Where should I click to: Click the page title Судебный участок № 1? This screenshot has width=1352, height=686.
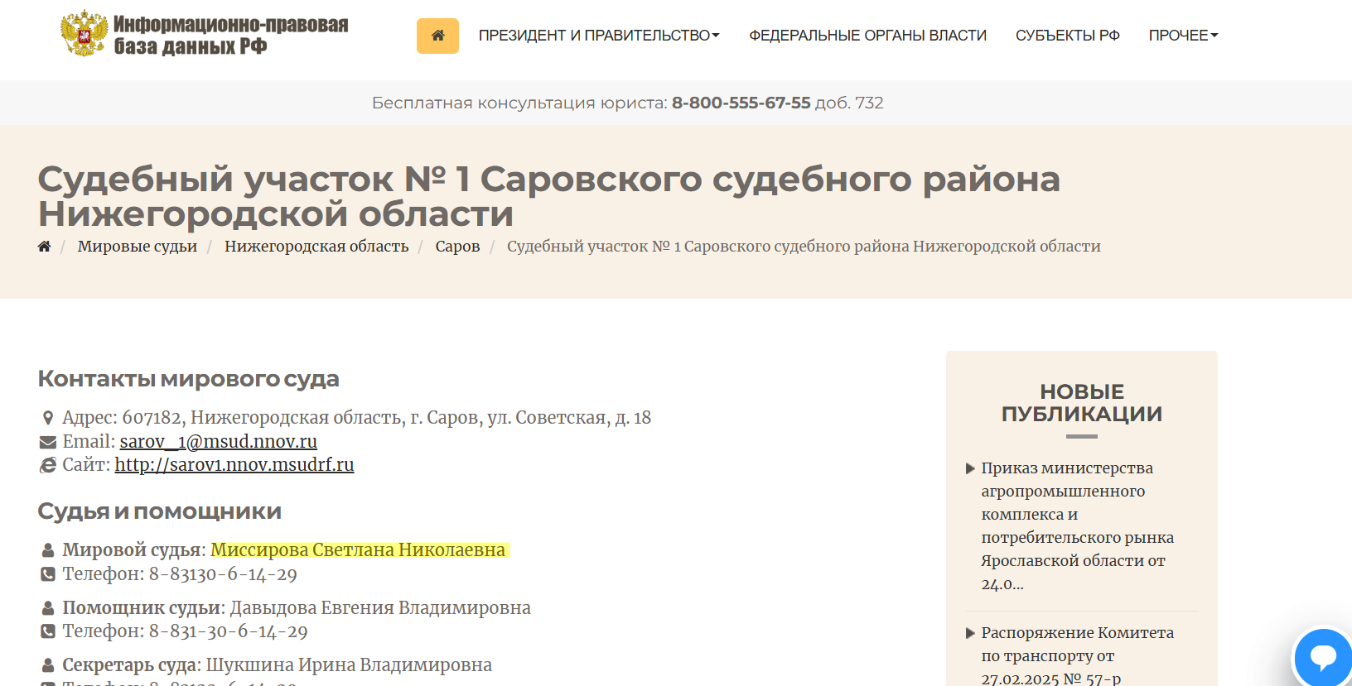(x=549, y=197)
